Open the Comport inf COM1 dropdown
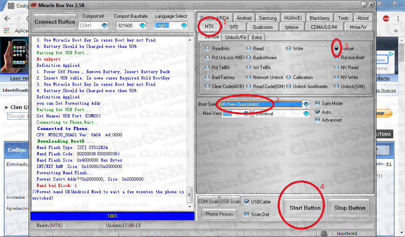 pyautogui.click(x=104, y=25)
